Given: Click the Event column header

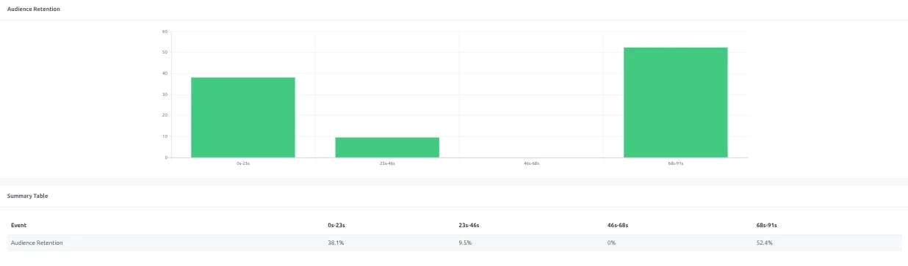Looking at the screenshot, I should coord(18,225).
